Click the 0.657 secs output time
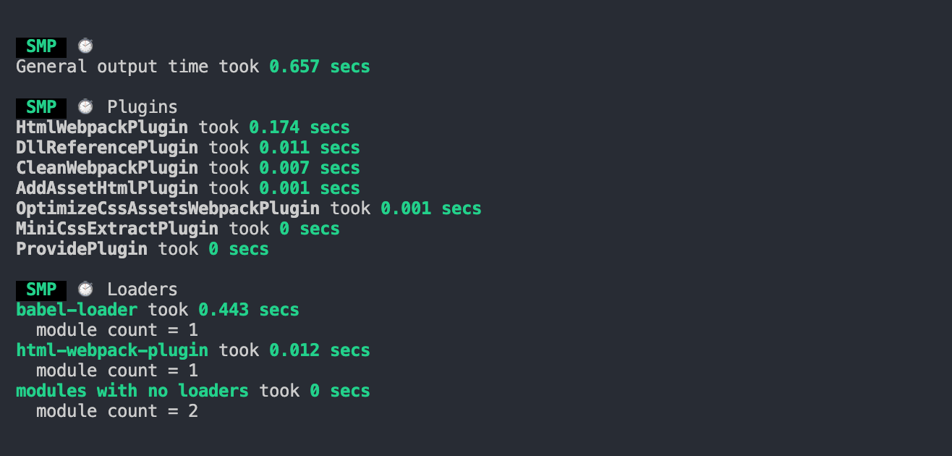This screenshot has width=952, height=456. [320, 67]
